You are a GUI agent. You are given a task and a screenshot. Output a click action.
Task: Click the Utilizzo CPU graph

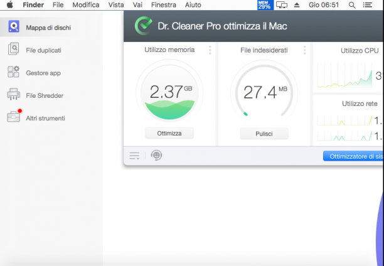tap(344, 76)
